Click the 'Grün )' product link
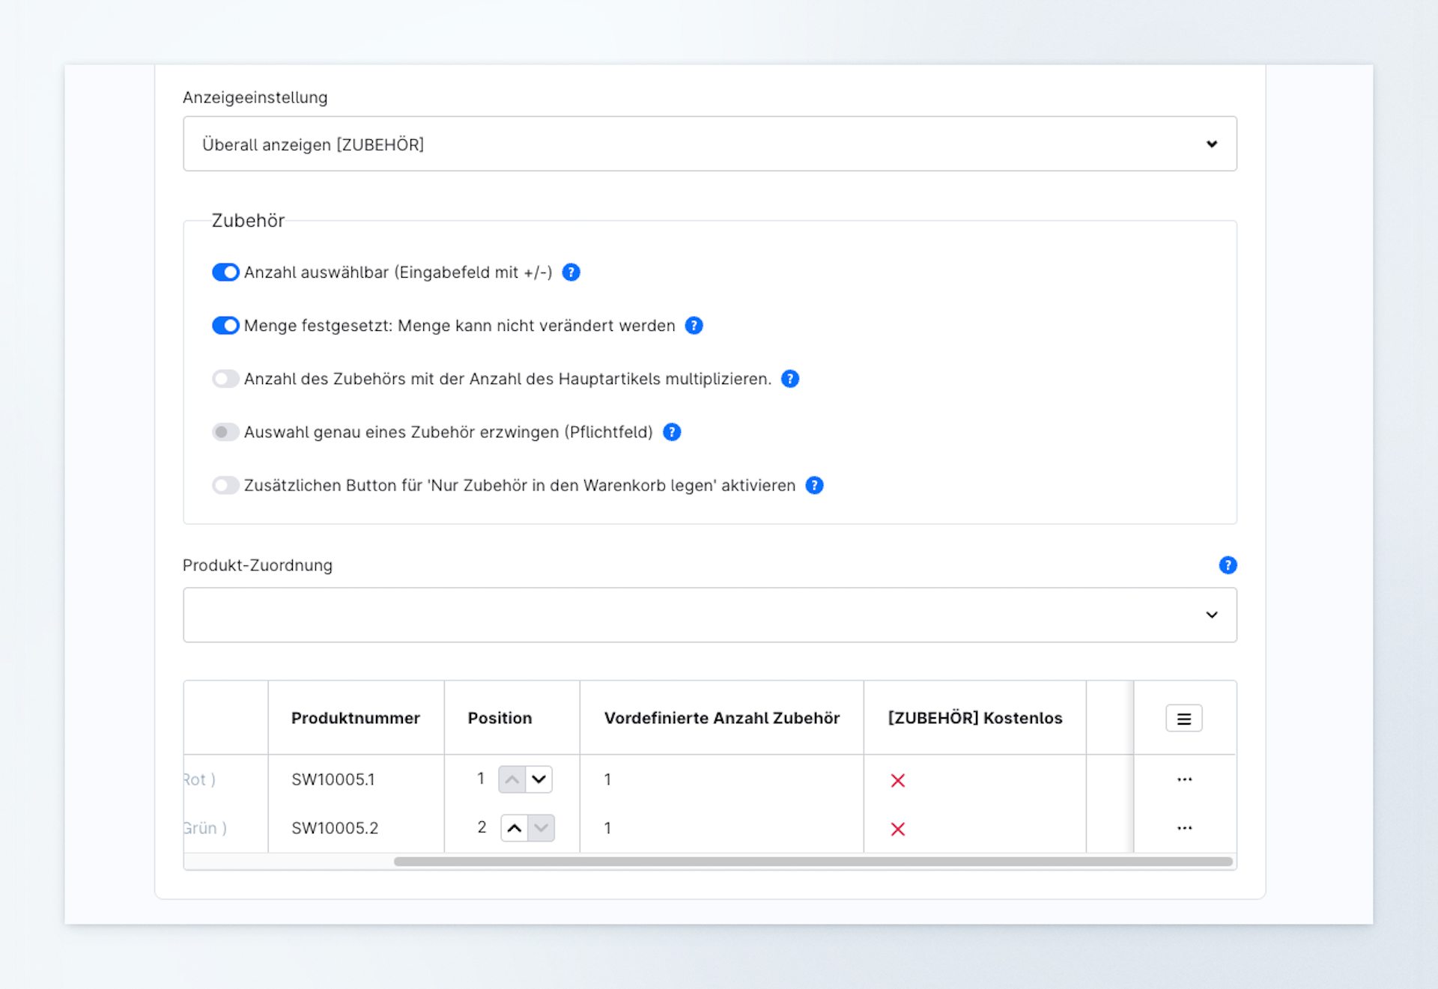The height and width of the screenshot is (989, 1438). pyautogui.click(x=204, y=828)
